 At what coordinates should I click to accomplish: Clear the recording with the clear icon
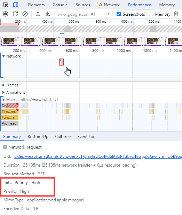pyautogui.click(x=25, y=14)
